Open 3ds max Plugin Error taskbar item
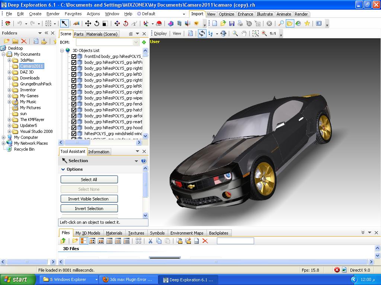The height and width of the screenshot is (285, 381). click(128, 280)
